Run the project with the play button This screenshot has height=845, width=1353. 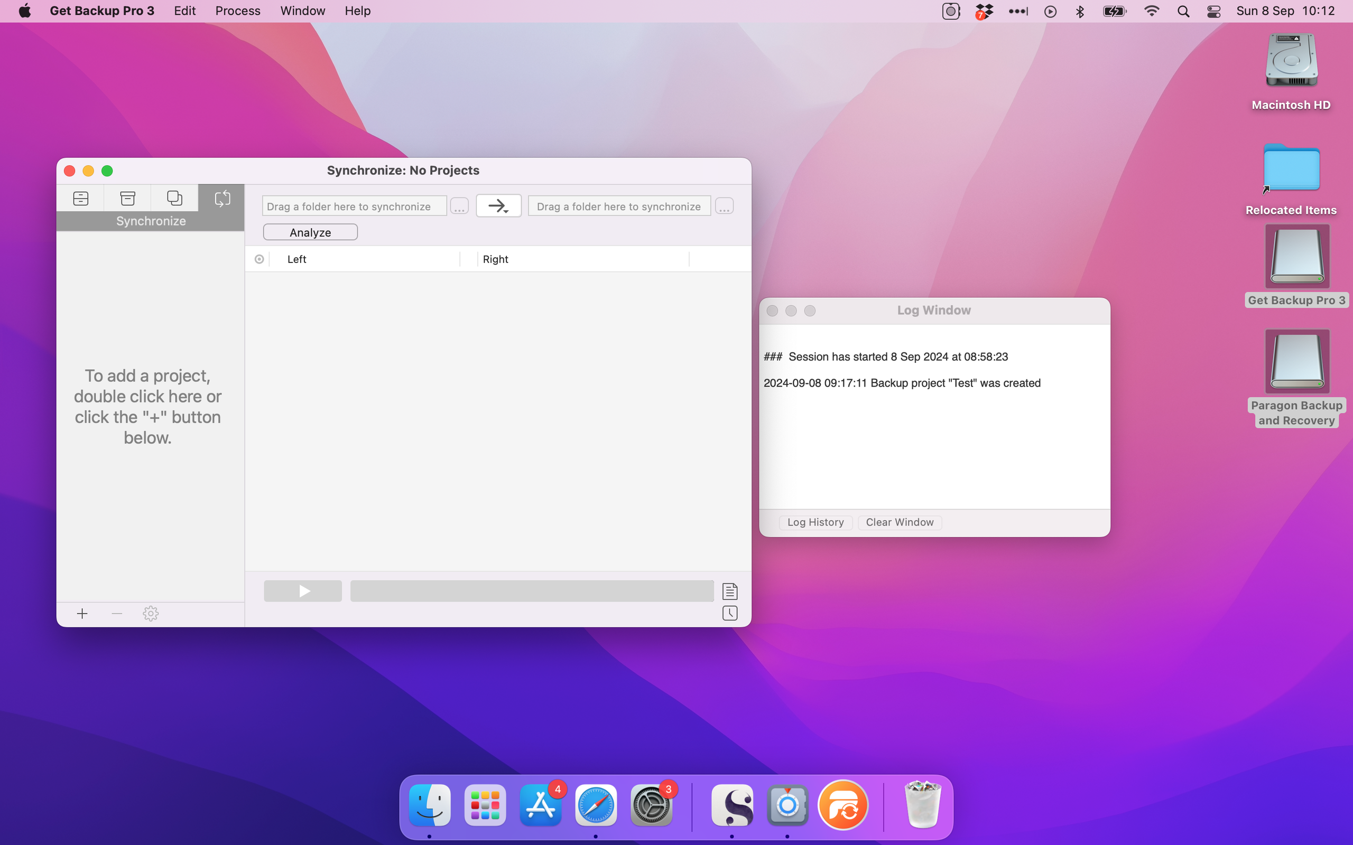(x=302, y=590)
